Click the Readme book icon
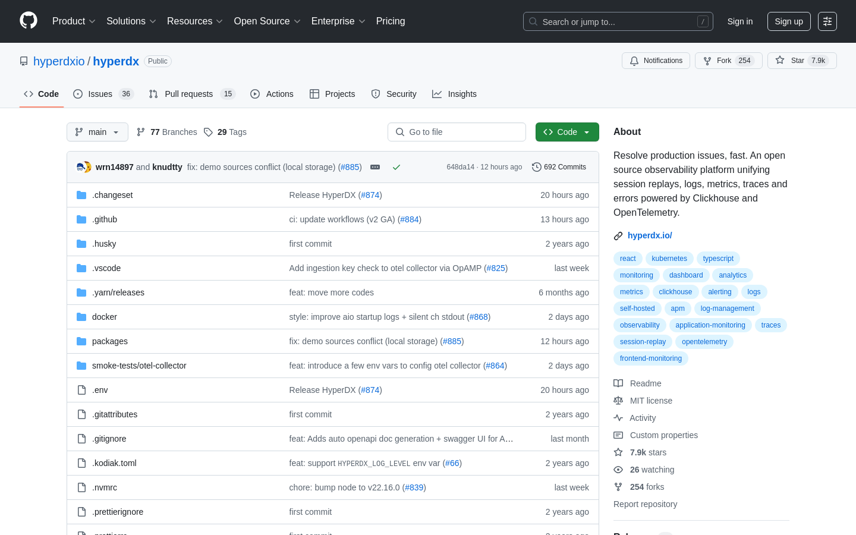 click(618, 383)
